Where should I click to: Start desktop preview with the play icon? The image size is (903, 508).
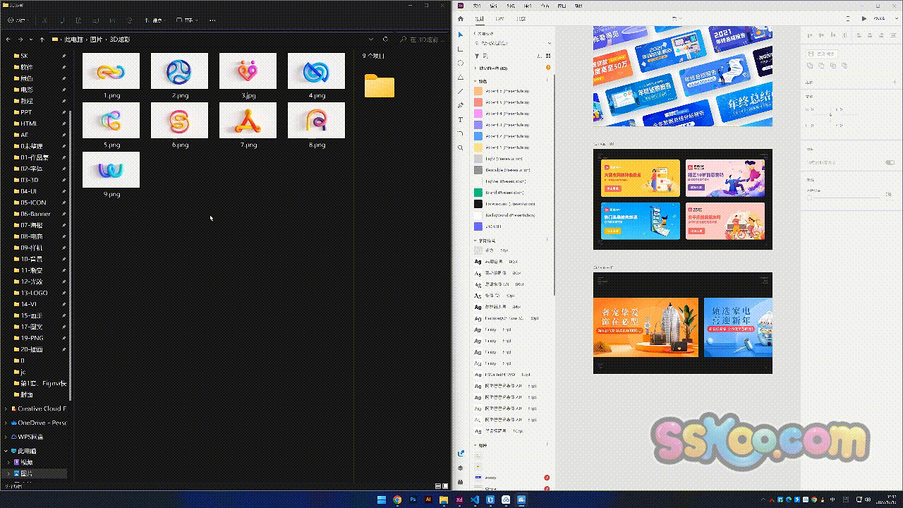tap(864, 19)
